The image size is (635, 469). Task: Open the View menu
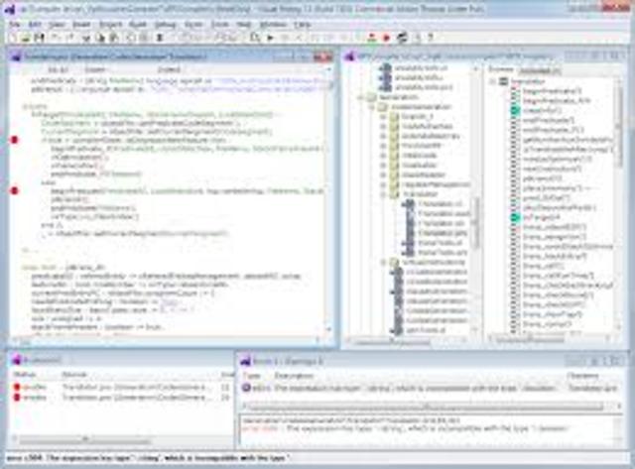[57, 25]
